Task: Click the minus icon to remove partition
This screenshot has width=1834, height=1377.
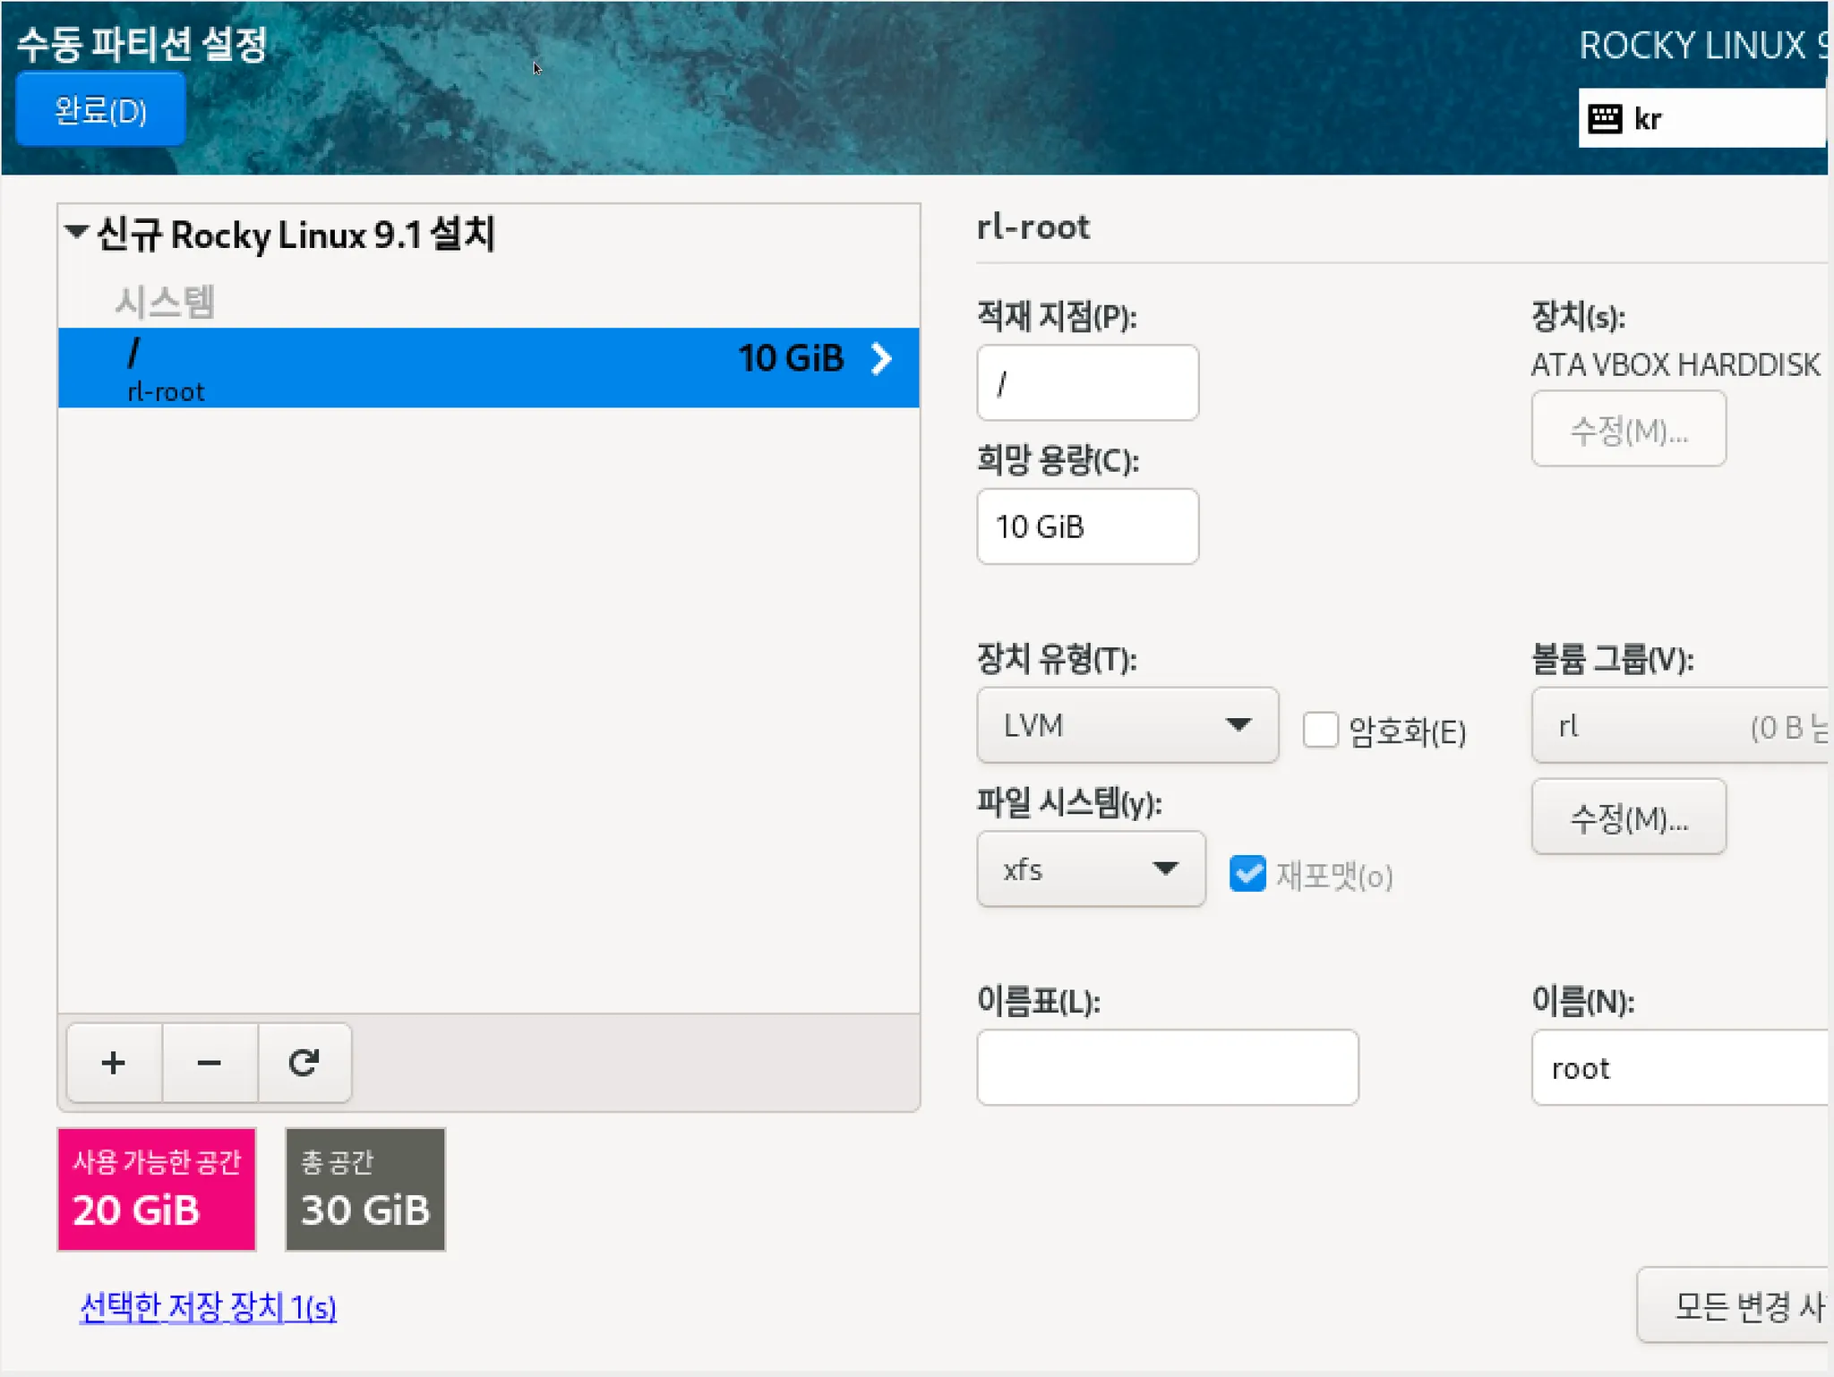Action: [209, 1063]
